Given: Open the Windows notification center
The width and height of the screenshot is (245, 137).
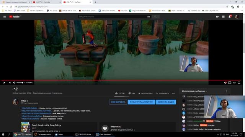Looking at the screenshot, I should pyautogui.click(x=241, y=134).
